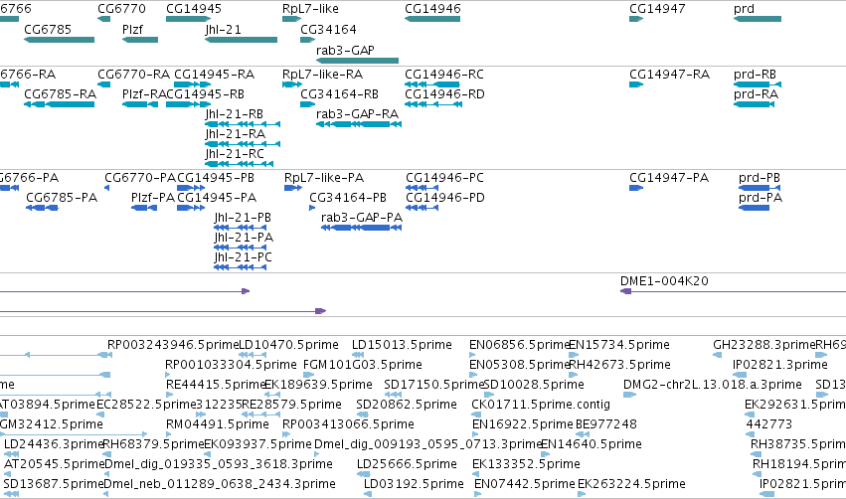Click the label Dmel_neb_011289_0638_2434.3prime

[220, 484]
